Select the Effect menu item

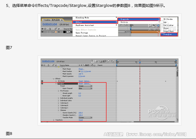click(95, 22)
